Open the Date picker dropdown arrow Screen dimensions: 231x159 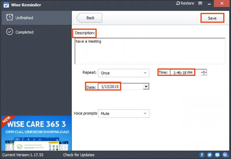pyautogui.click(x=146, y=86)
